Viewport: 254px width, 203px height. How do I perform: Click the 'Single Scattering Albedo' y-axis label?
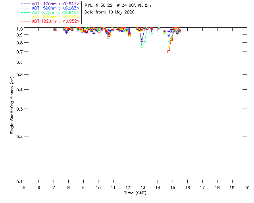[12, 105]
